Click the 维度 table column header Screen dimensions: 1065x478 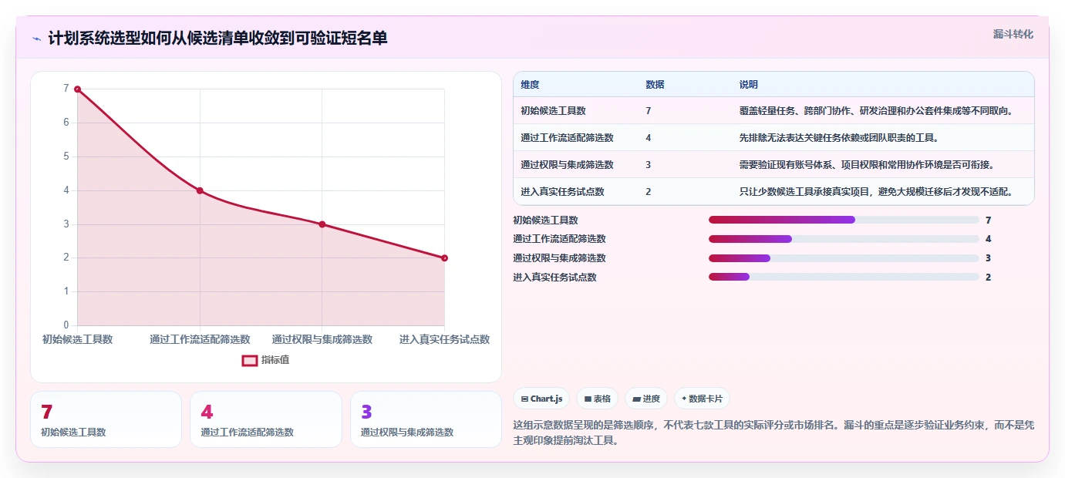[530, 85]
